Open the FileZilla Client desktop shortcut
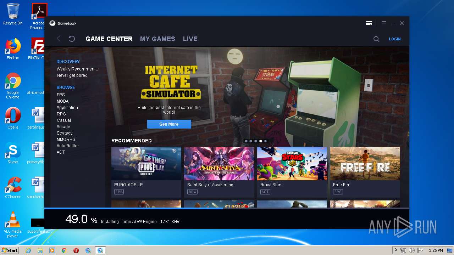454x255 pixels. (x=37, y=49)
